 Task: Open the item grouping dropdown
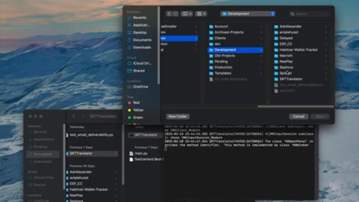tap(201, 13)
